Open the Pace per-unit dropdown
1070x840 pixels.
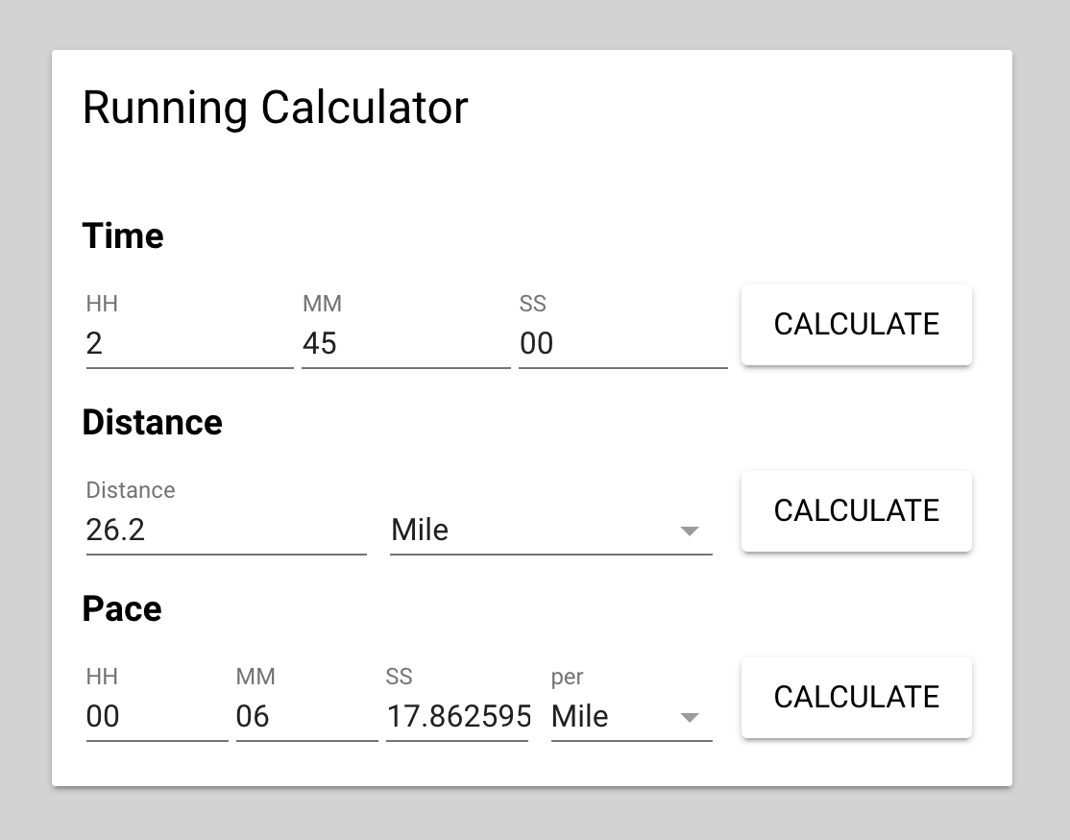(624, 716)
